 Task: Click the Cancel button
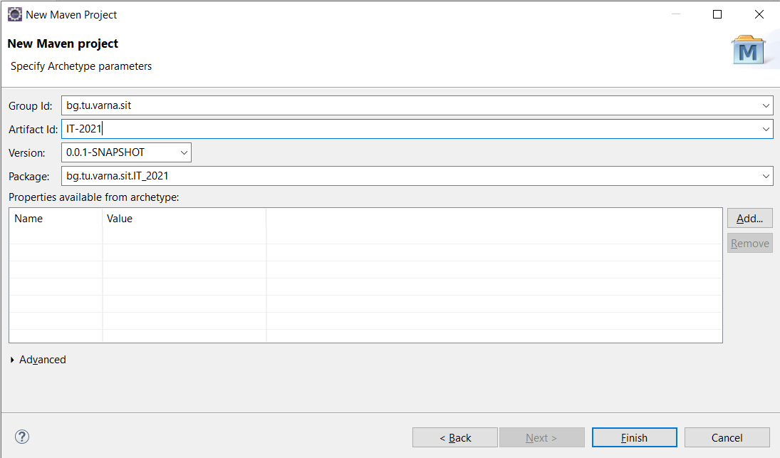click(727, 437)
